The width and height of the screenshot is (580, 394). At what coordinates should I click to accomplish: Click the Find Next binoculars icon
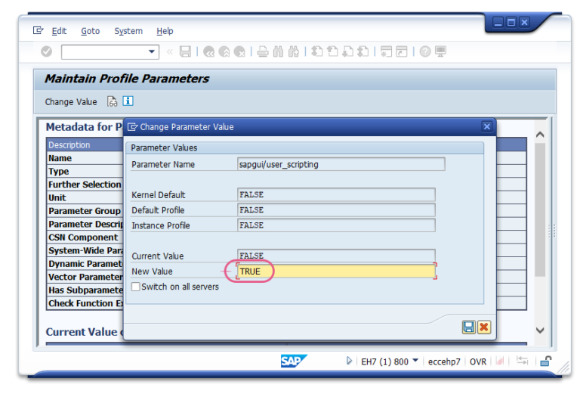coord(294,51)
